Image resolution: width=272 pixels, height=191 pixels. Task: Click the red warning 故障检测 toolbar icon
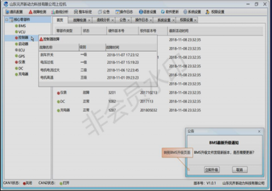point(31,12)
